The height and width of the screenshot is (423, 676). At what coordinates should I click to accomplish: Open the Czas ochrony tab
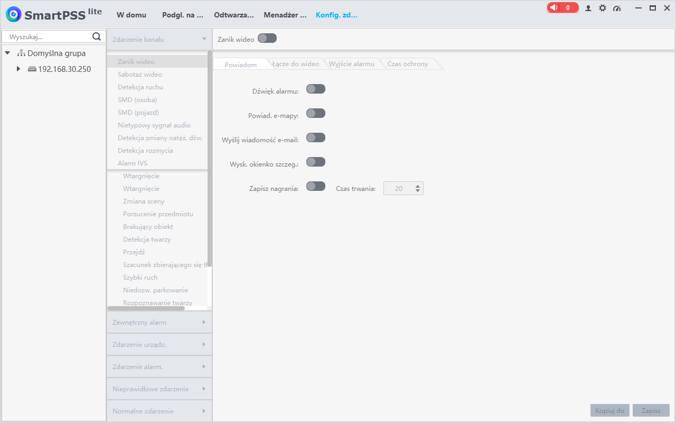pos(408,64)
